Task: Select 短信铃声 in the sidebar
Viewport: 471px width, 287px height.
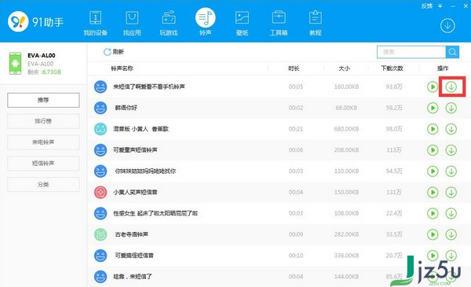Action: pos(43,164)
